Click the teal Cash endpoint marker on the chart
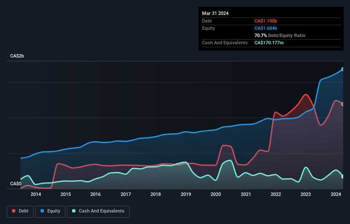The width and height of the screenshot is (350, 224). click(x=343, y=176)
